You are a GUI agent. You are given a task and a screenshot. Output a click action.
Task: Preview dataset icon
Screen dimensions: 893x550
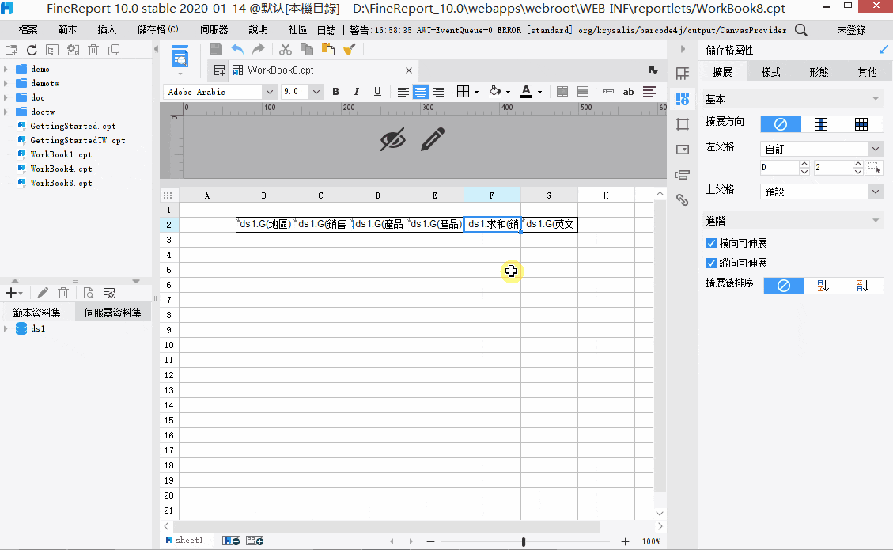coord(89,293)
